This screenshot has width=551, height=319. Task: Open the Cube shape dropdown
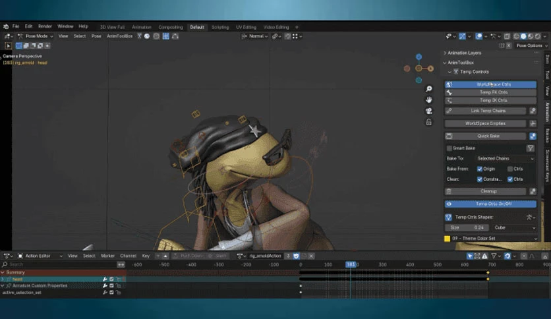coord(515,227)
